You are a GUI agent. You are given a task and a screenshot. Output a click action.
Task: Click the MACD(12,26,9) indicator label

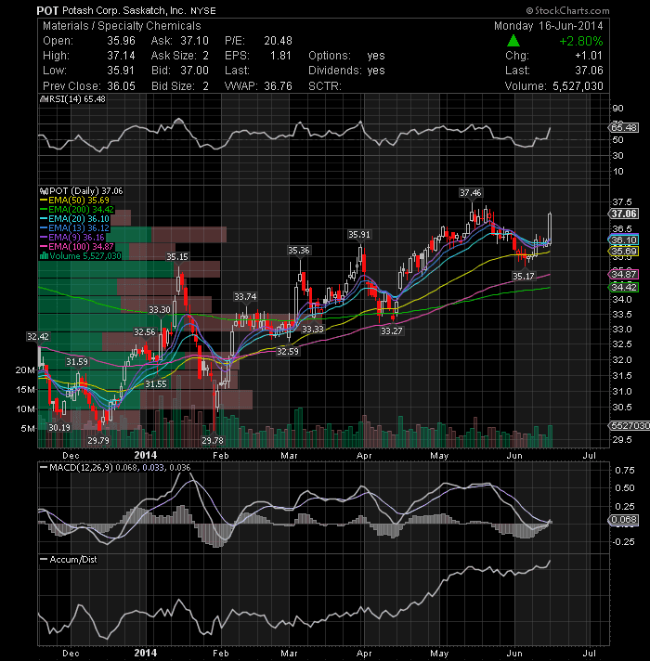[81, 468]
